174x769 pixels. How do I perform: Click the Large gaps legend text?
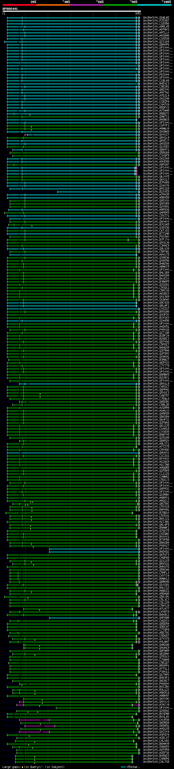point(33,767)
